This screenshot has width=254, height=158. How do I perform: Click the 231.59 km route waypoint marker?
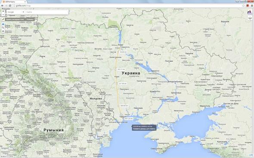click(117, 83)
